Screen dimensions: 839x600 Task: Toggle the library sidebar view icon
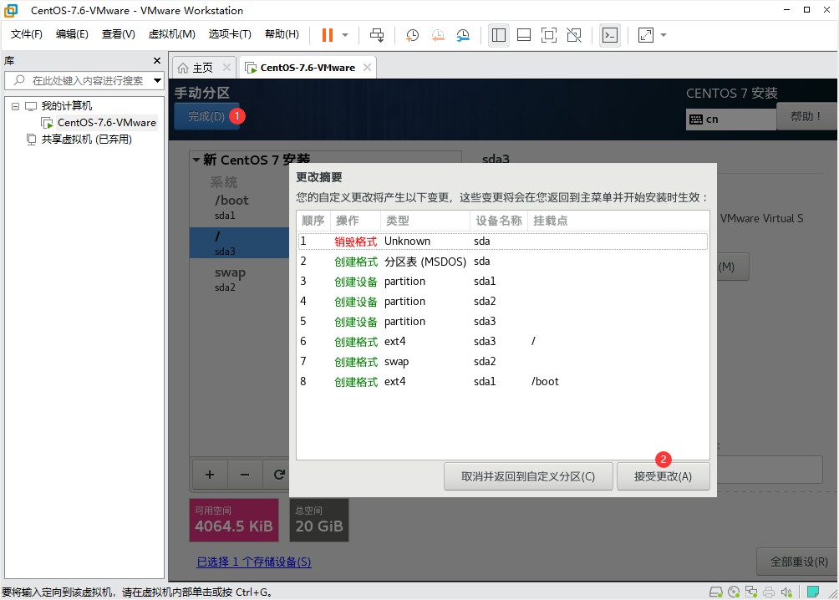499,35
